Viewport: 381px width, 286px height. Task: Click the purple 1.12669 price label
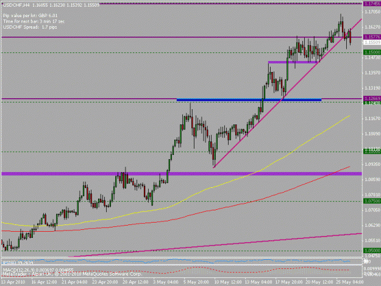click(372, 98)
